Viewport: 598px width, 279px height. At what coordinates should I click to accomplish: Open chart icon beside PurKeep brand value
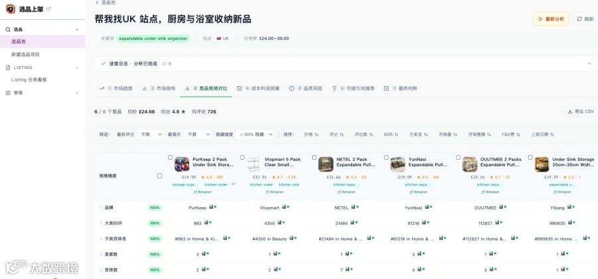pyautogui.click(x=211, y=207)
